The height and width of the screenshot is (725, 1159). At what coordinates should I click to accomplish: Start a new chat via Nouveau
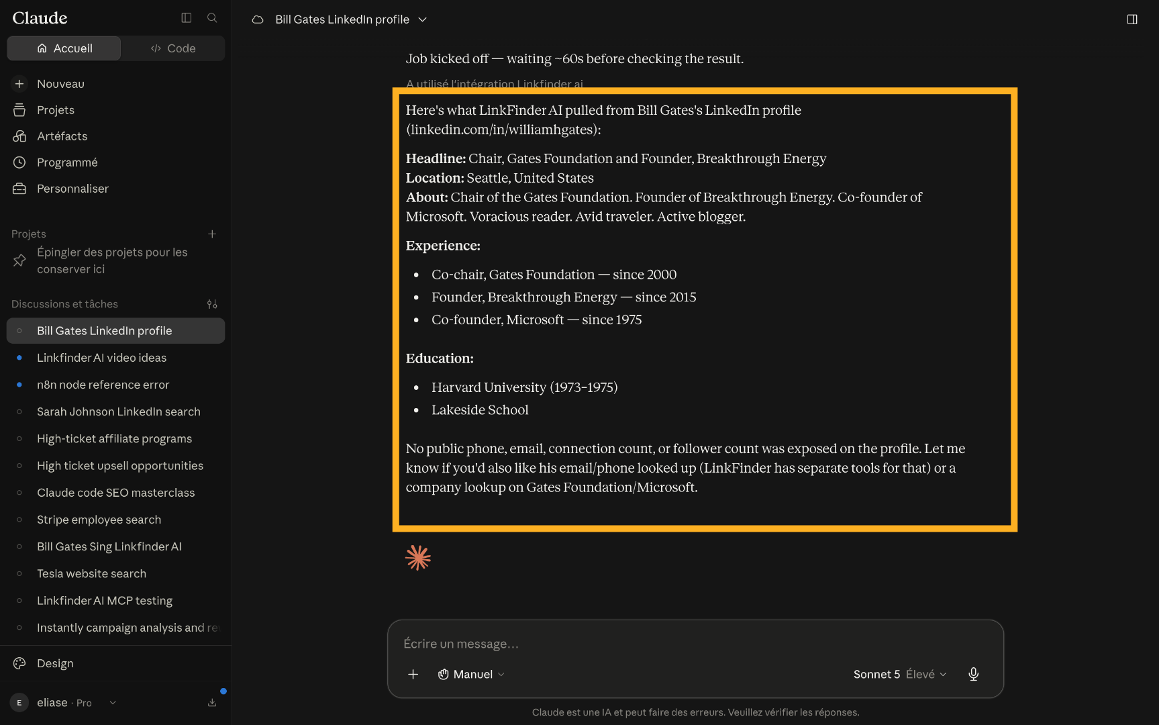click(x=115, y=84)
